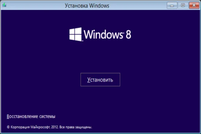Click the setup icon in the title bar
The height and width of the screenshot is (134, 201).
point(4,5)
